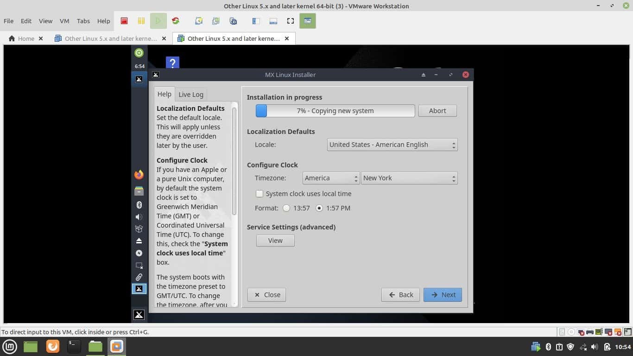Open the Locale dropdown

[x=392, y=145]
